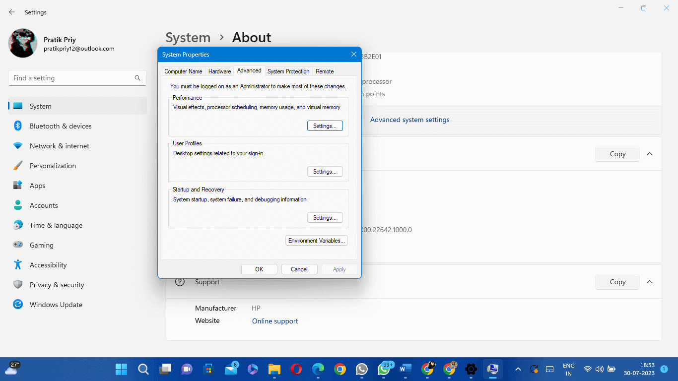Image resolution: width=678 pixels, height=381 pixels.
Task: Open the System Protection tab
Action: pos(288,71)
